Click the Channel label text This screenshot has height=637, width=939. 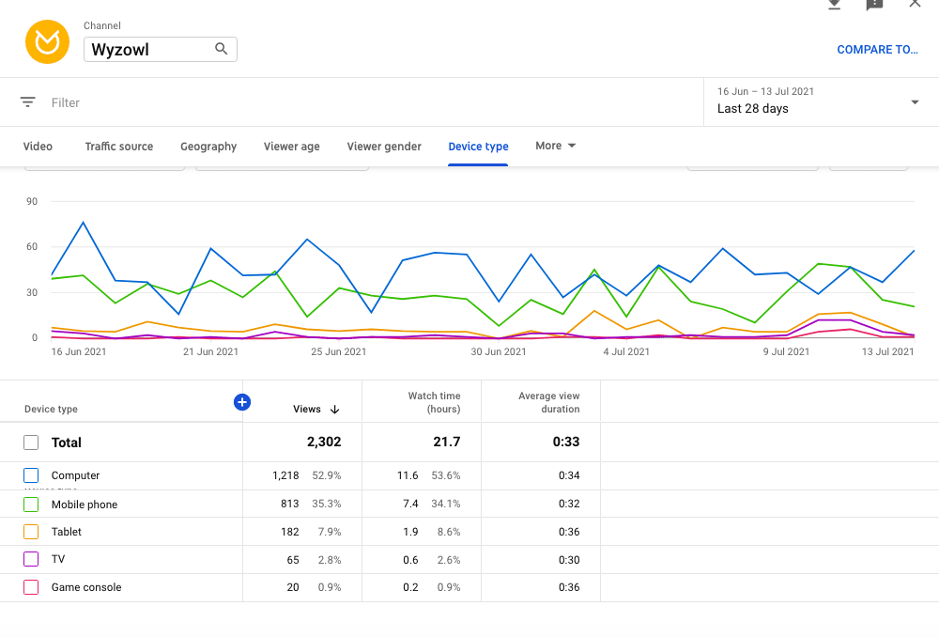point(101,25)
